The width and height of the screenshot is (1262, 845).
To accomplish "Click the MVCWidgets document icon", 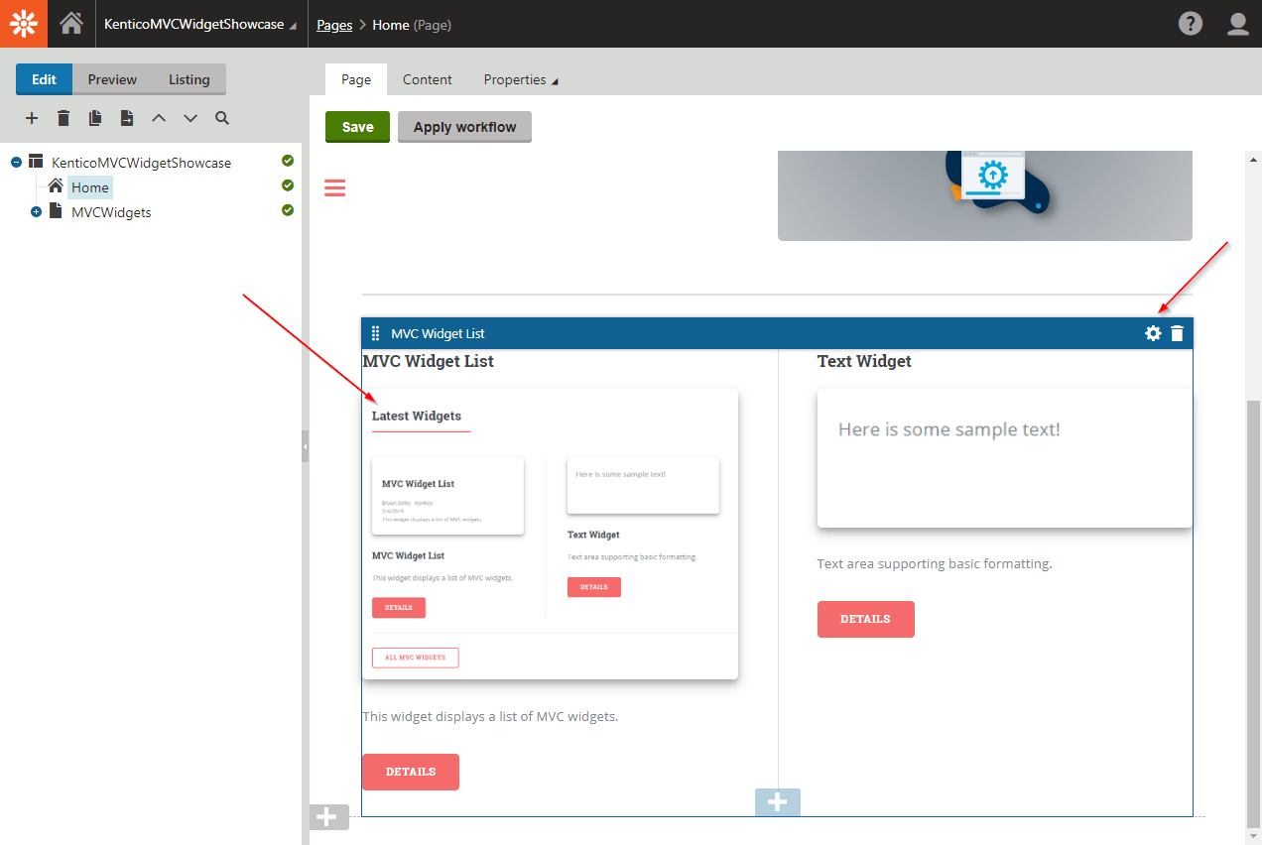I will (x=56, y=211).
